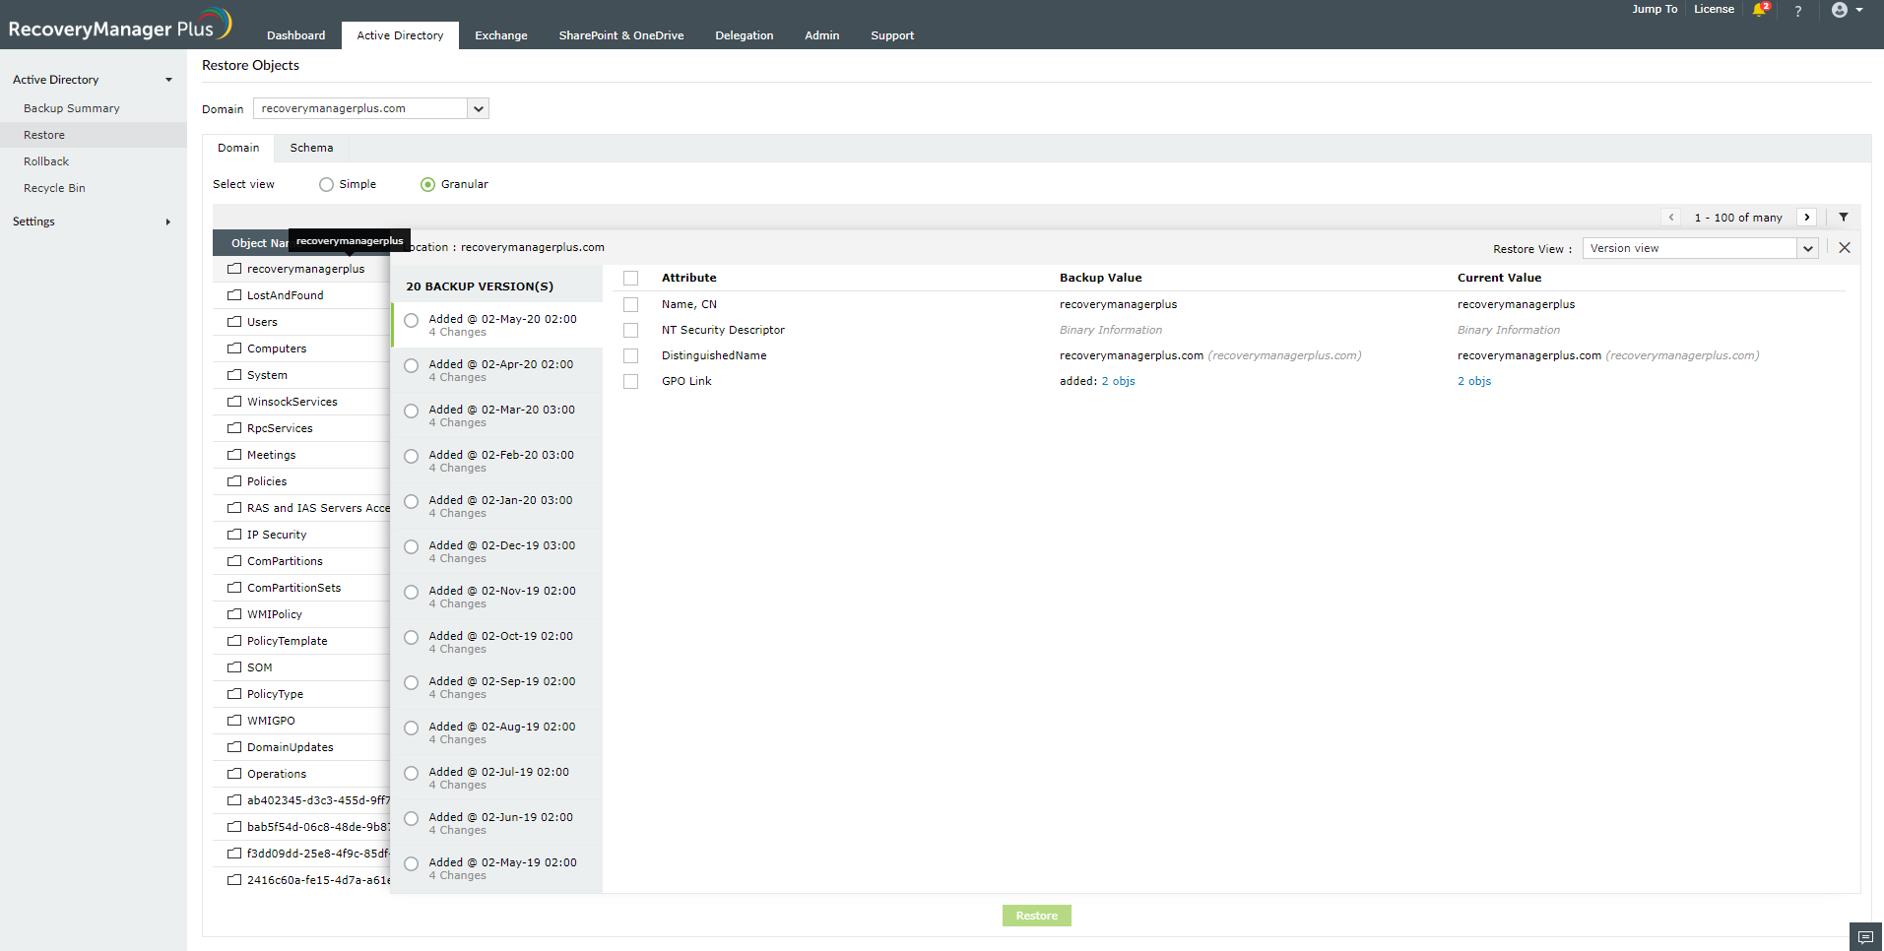Click the filter funnel icon
Image resolution: width=1884 pixels, height=951 pixels.
click(x=1844, y=218)
